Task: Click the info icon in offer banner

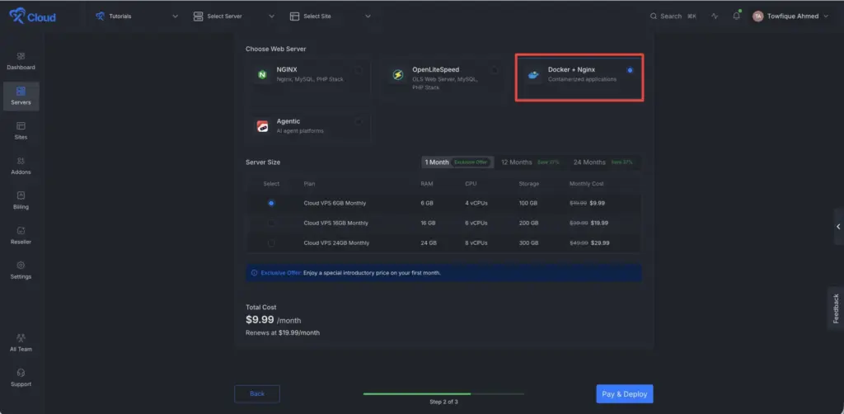Action: tap(254, 273)
